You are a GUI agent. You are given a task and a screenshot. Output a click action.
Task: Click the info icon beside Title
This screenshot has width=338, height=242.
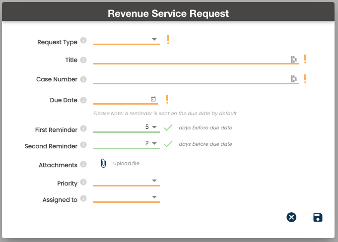tap(83, 60)
